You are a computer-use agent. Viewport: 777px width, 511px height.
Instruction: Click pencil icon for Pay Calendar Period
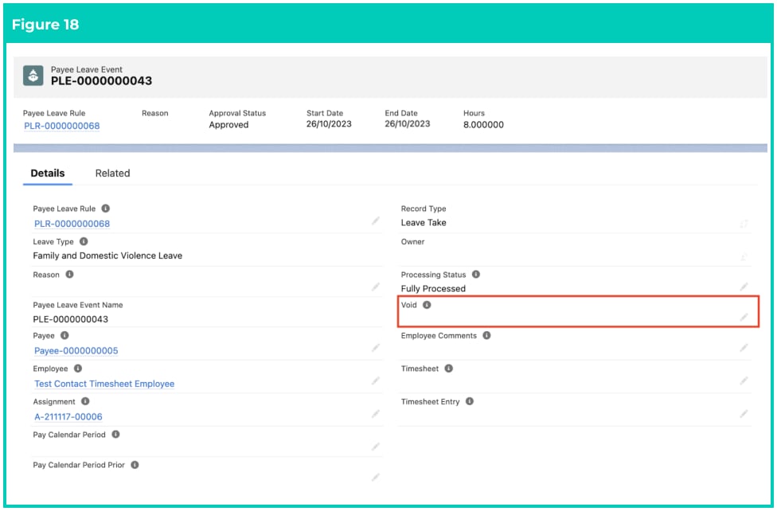coord(376,447)
